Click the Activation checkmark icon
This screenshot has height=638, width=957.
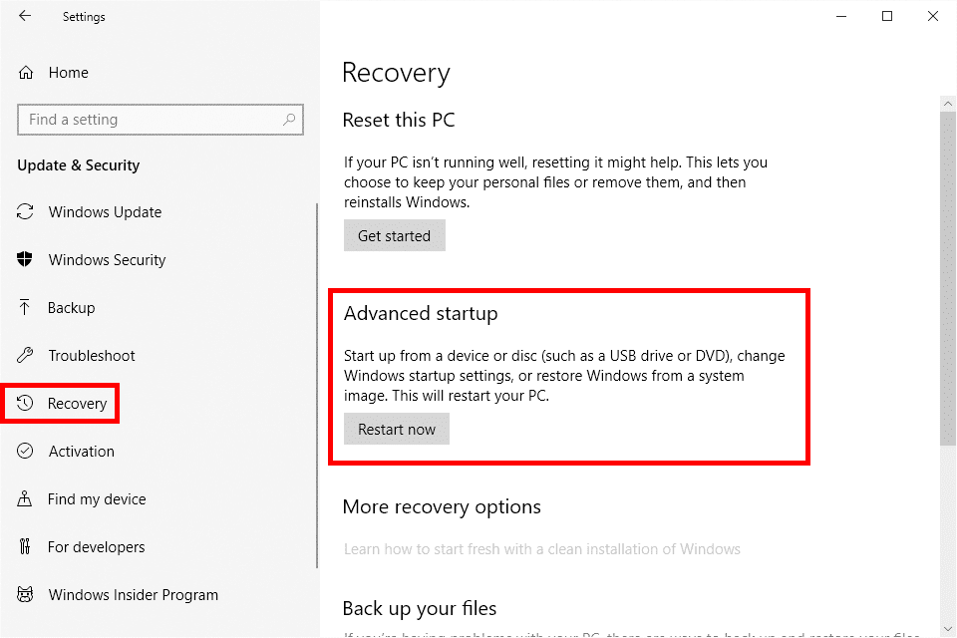[x=25, y=451]
